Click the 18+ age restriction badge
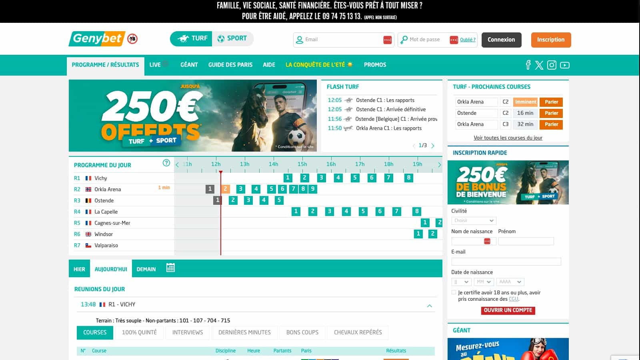640x360 pixels. (132, 39)
